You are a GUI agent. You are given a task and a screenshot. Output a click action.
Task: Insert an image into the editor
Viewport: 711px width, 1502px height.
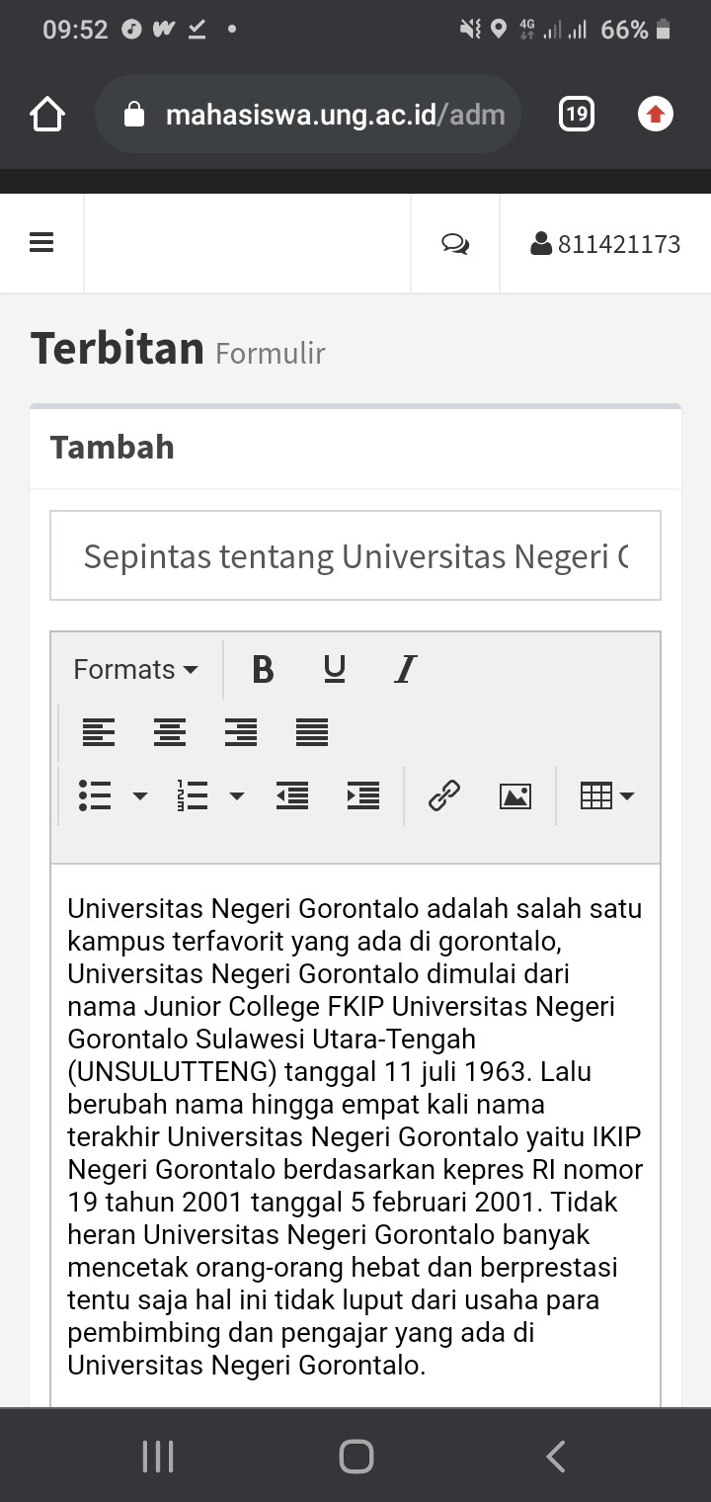(x=515, y=795)
